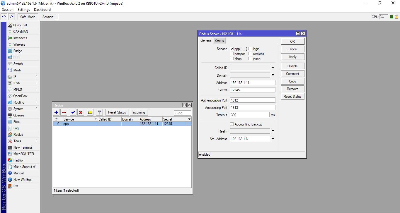Click Cancel in Radius Server dialog
Viewport: 400px width, 213px height.
(292, 49)
